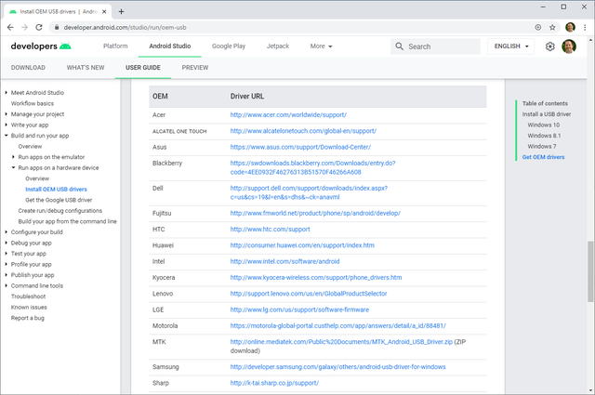Jump to Windows 10 in table of contents
Viewport: 595px width, 395px height.
pos(543,125)
